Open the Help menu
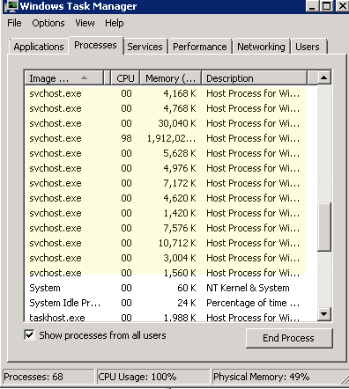The image size is (349, 389). [x=115, y=23]
